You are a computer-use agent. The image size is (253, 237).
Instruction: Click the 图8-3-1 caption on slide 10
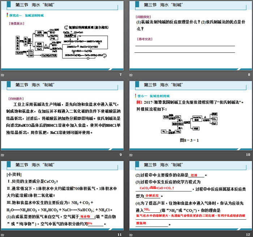coord(189,140)
